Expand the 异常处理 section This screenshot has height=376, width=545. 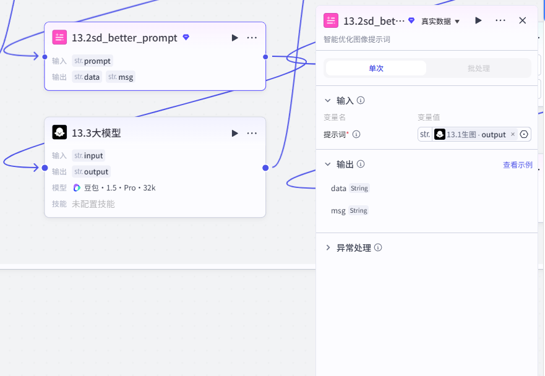click(328, 247)
